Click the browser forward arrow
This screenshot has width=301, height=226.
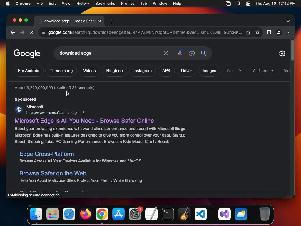(22, 32)
